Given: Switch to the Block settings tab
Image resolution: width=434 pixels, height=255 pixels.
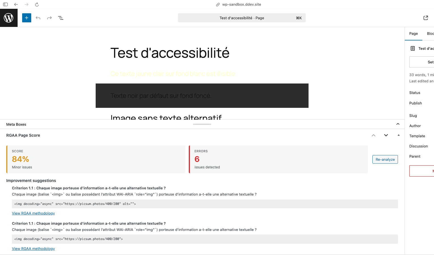Looking at the screenshot, I should point(430,34).
